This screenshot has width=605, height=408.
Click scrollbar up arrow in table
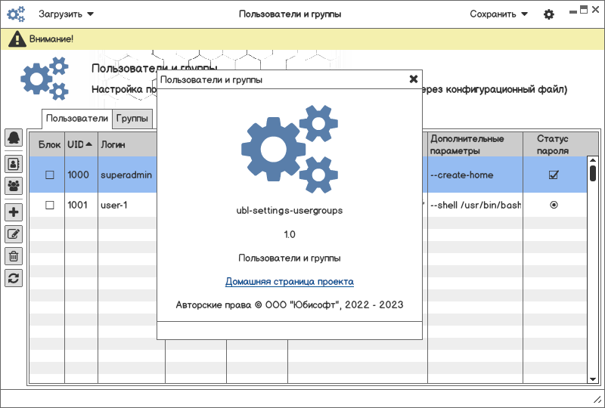(x=593, y=159)
